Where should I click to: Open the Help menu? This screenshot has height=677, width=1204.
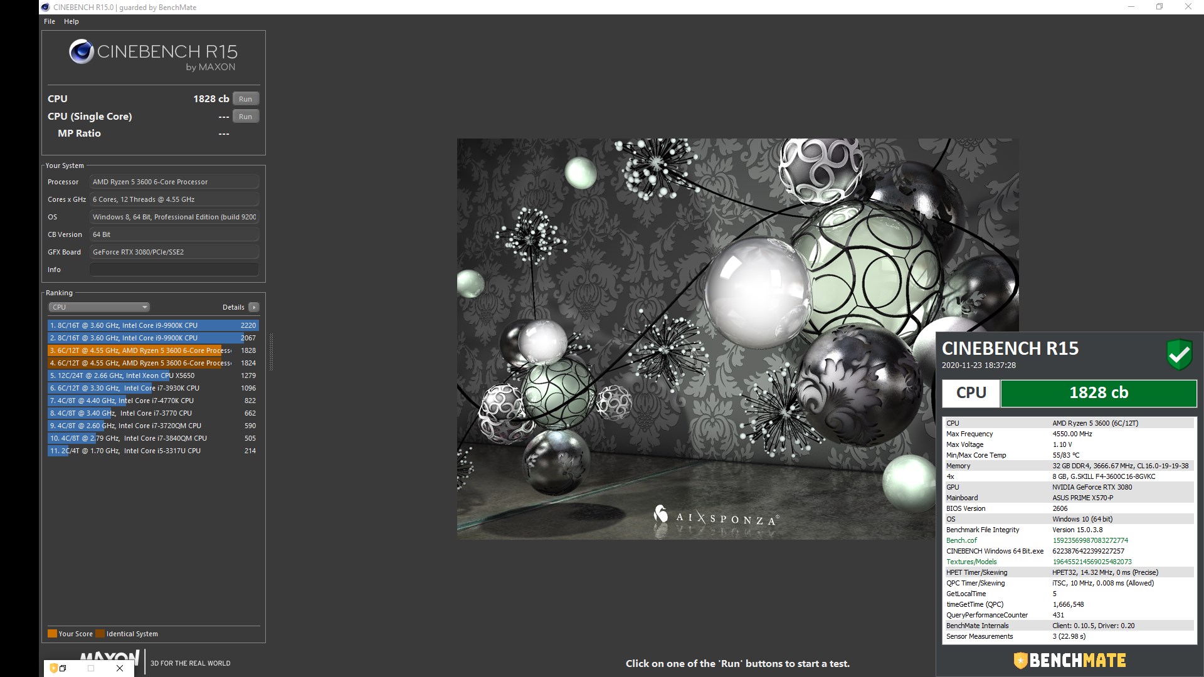(x=71, y=21)
